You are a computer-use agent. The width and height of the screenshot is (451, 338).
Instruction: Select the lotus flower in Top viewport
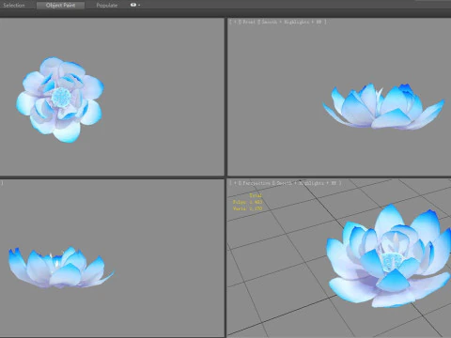point(60,100)
